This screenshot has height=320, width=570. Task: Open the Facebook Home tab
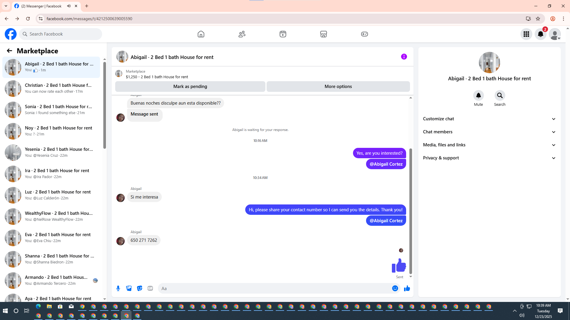pos(201,34)
